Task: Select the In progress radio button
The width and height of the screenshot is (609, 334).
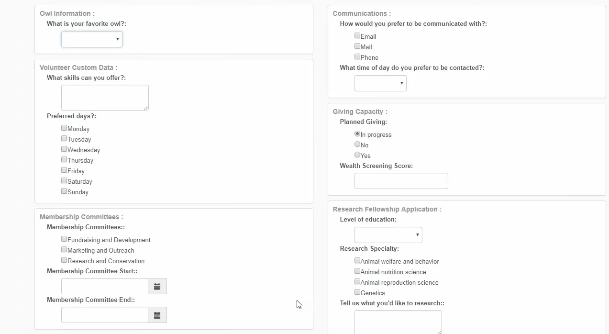Action: [x=357, y=134]
